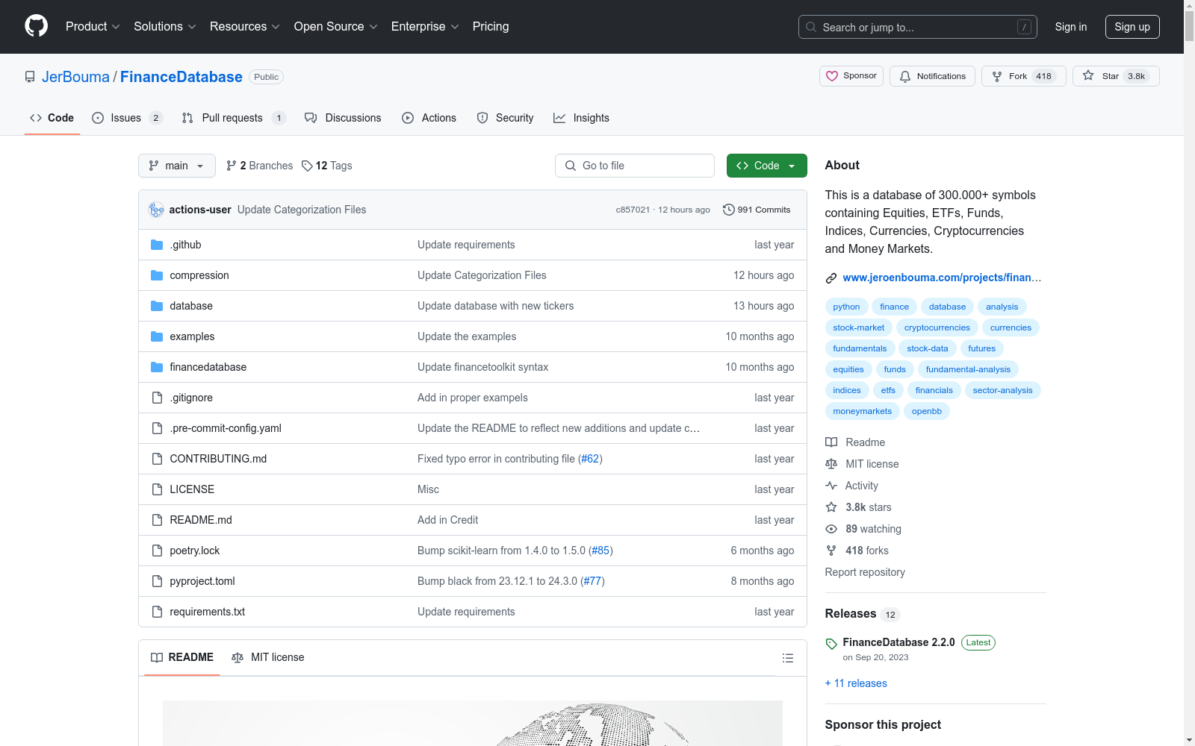Viewport: 1195px width, 746px height.
Task: Open the + 11 releases link
Action: coord(856,683)
